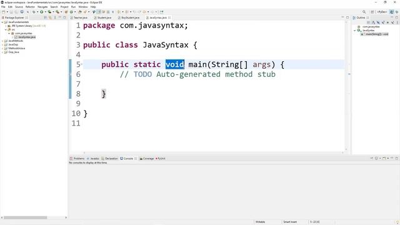Minimize the Package Explorer panel
This screenshot has height=225, width=400.
point(60,17)
